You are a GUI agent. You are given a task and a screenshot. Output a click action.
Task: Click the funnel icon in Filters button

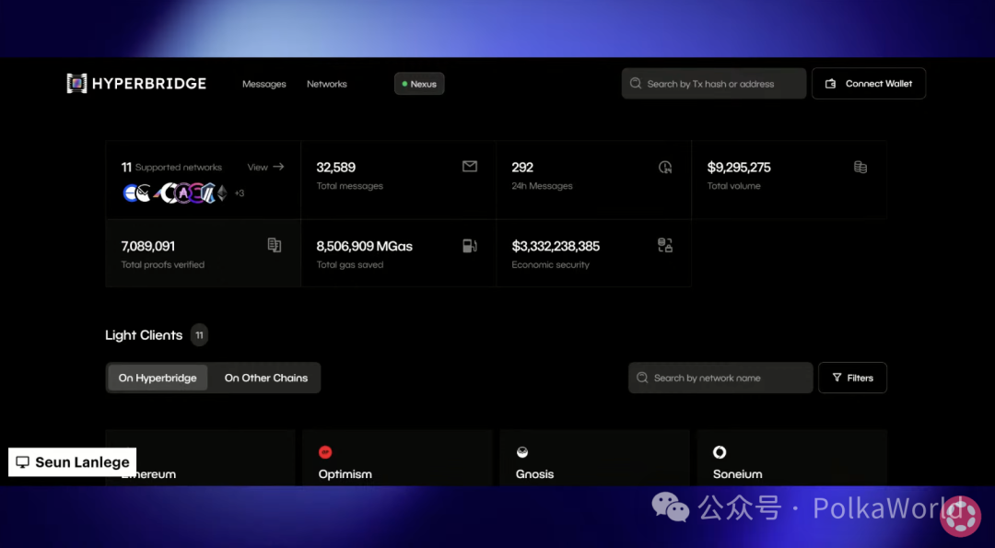(837, 378)
